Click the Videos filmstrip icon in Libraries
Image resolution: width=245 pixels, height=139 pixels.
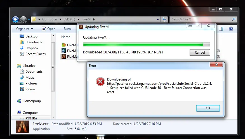[x=22, y=89]
